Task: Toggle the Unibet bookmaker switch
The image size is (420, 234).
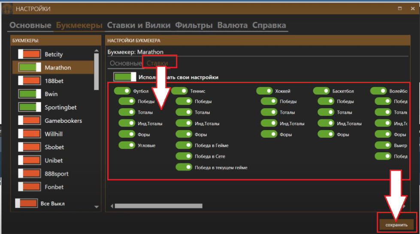Action: tap(30, 160)
